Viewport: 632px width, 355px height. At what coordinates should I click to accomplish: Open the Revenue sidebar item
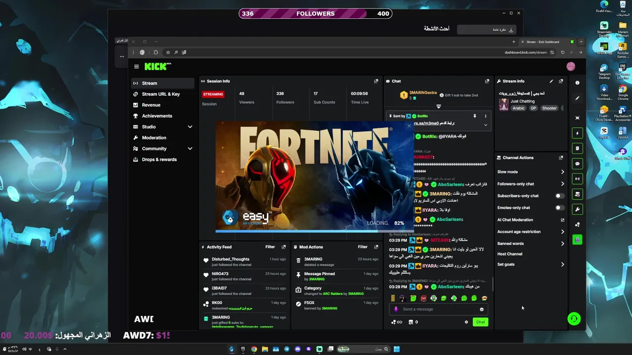click(x=163, y=105)
